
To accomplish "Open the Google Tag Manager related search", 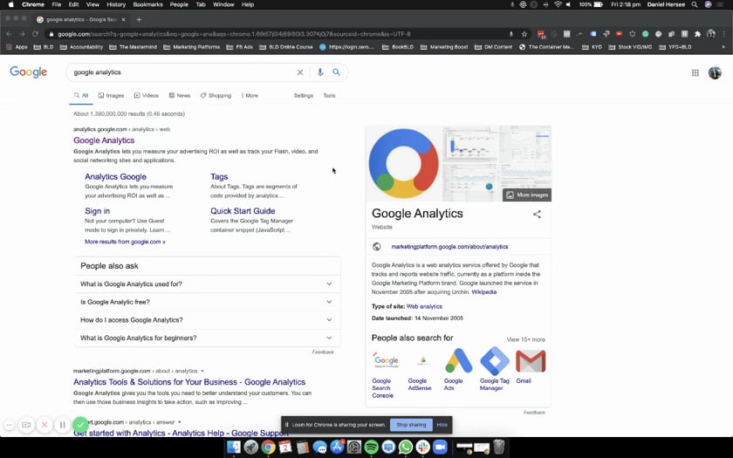I will point(494,369).
